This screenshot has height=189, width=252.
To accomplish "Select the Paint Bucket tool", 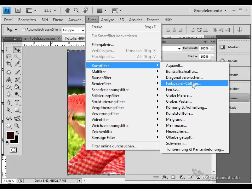I will (x=17, y=87).
